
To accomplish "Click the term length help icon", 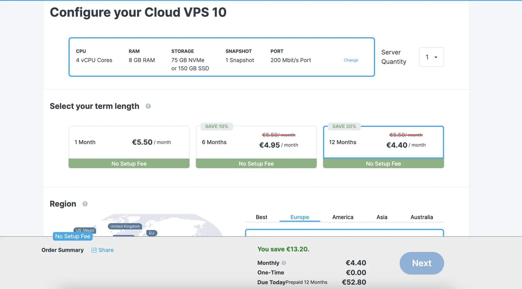I will pyautogui.click(x=148, y=106).
